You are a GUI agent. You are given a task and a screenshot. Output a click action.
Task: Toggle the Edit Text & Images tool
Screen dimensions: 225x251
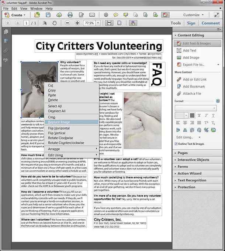click(197, 43)
